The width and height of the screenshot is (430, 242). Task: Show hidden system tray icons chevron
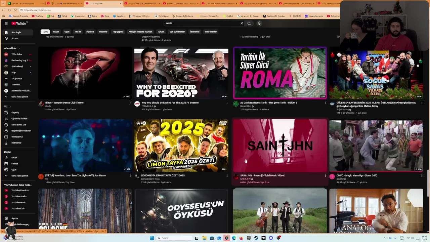tap(385, 238)
